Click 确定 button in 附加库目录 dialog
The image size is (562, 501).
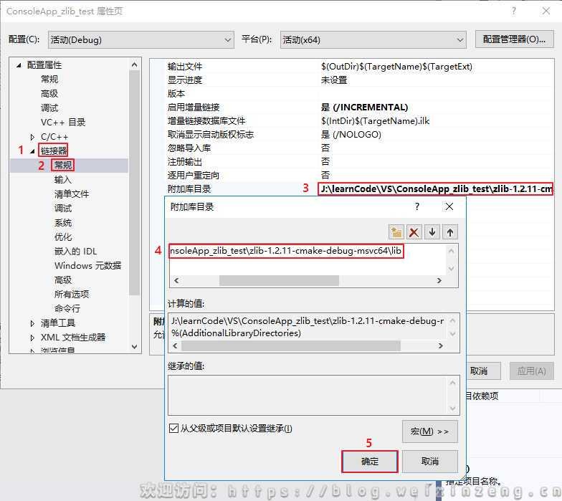(x=370, y=462)
